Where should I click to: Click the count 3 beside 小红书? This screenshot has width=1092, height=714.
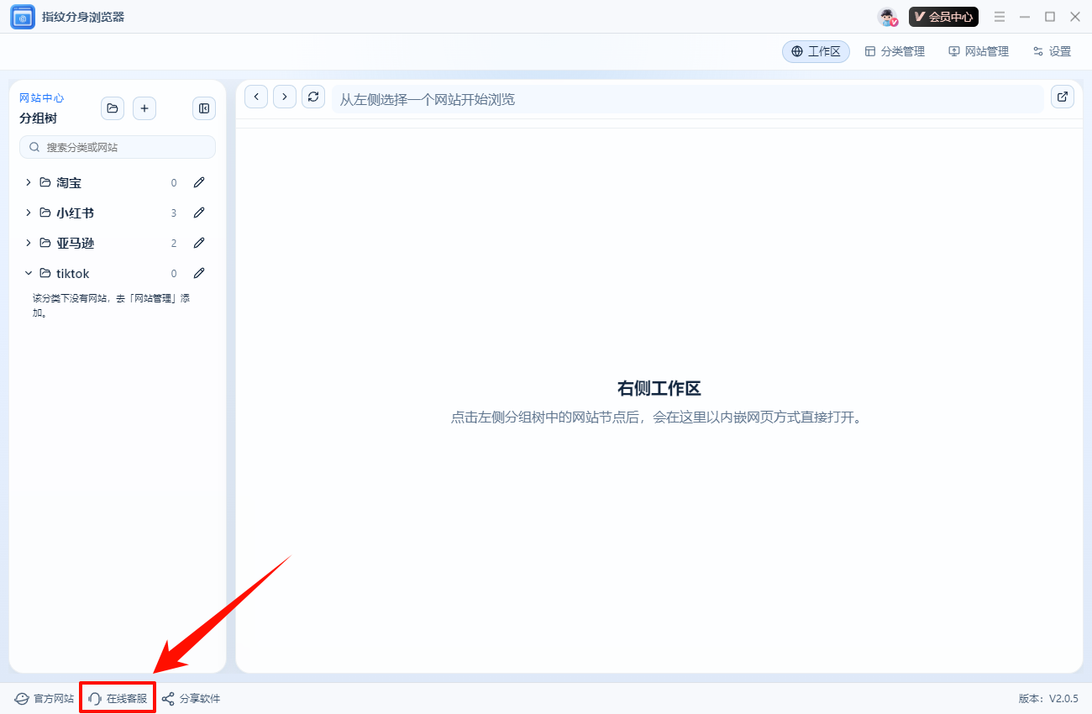pyautogui.click(x=174, y=213)
